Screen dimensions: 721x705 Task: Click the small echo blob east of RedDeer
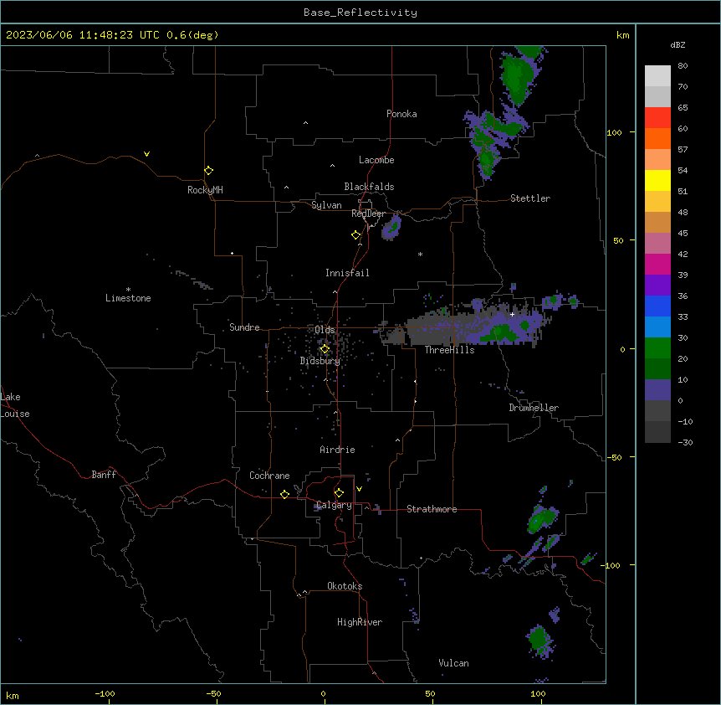(391, 228)
